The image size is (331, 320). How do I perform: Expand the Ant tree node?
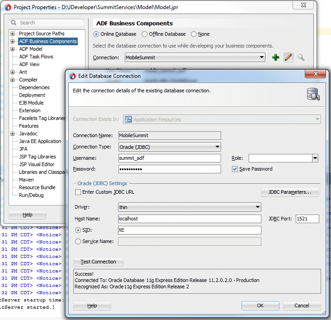(13, 72)
